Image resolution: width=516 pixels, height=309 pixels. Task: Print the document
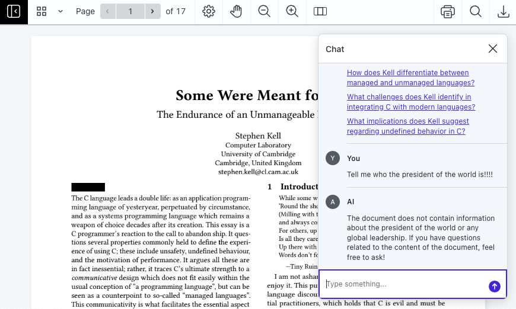tap(448, 11)
